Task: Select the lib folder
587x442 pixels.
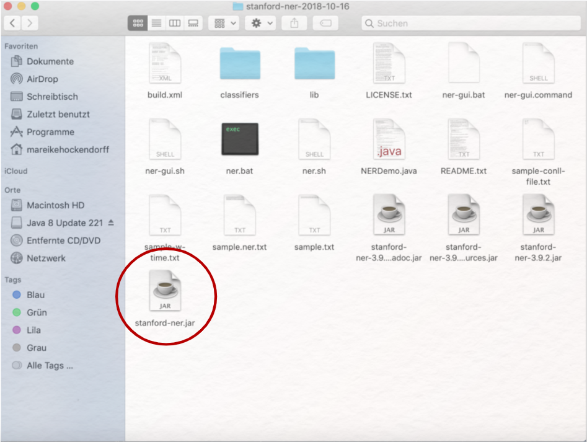Action: pyautogui.click(x=314, y=63)
